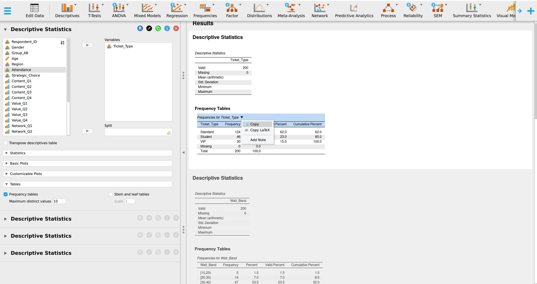Open the Reliability module menu
Screen dimensions: 537x284
413,11
